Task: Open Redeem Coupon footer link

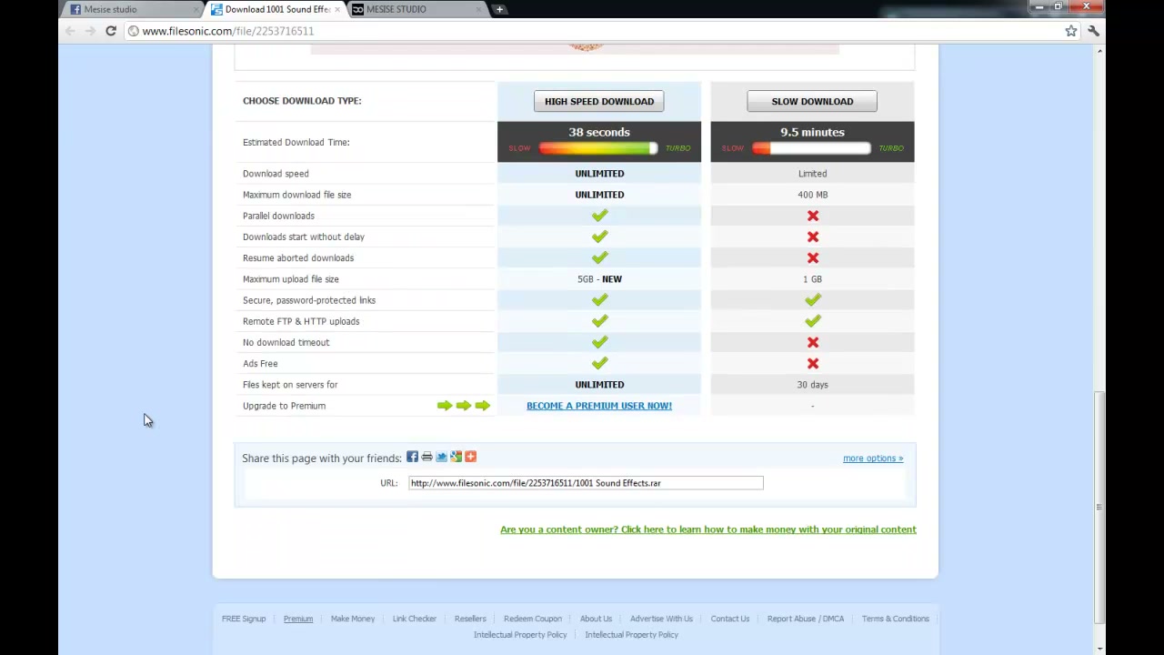Action: tap(533, 619)
